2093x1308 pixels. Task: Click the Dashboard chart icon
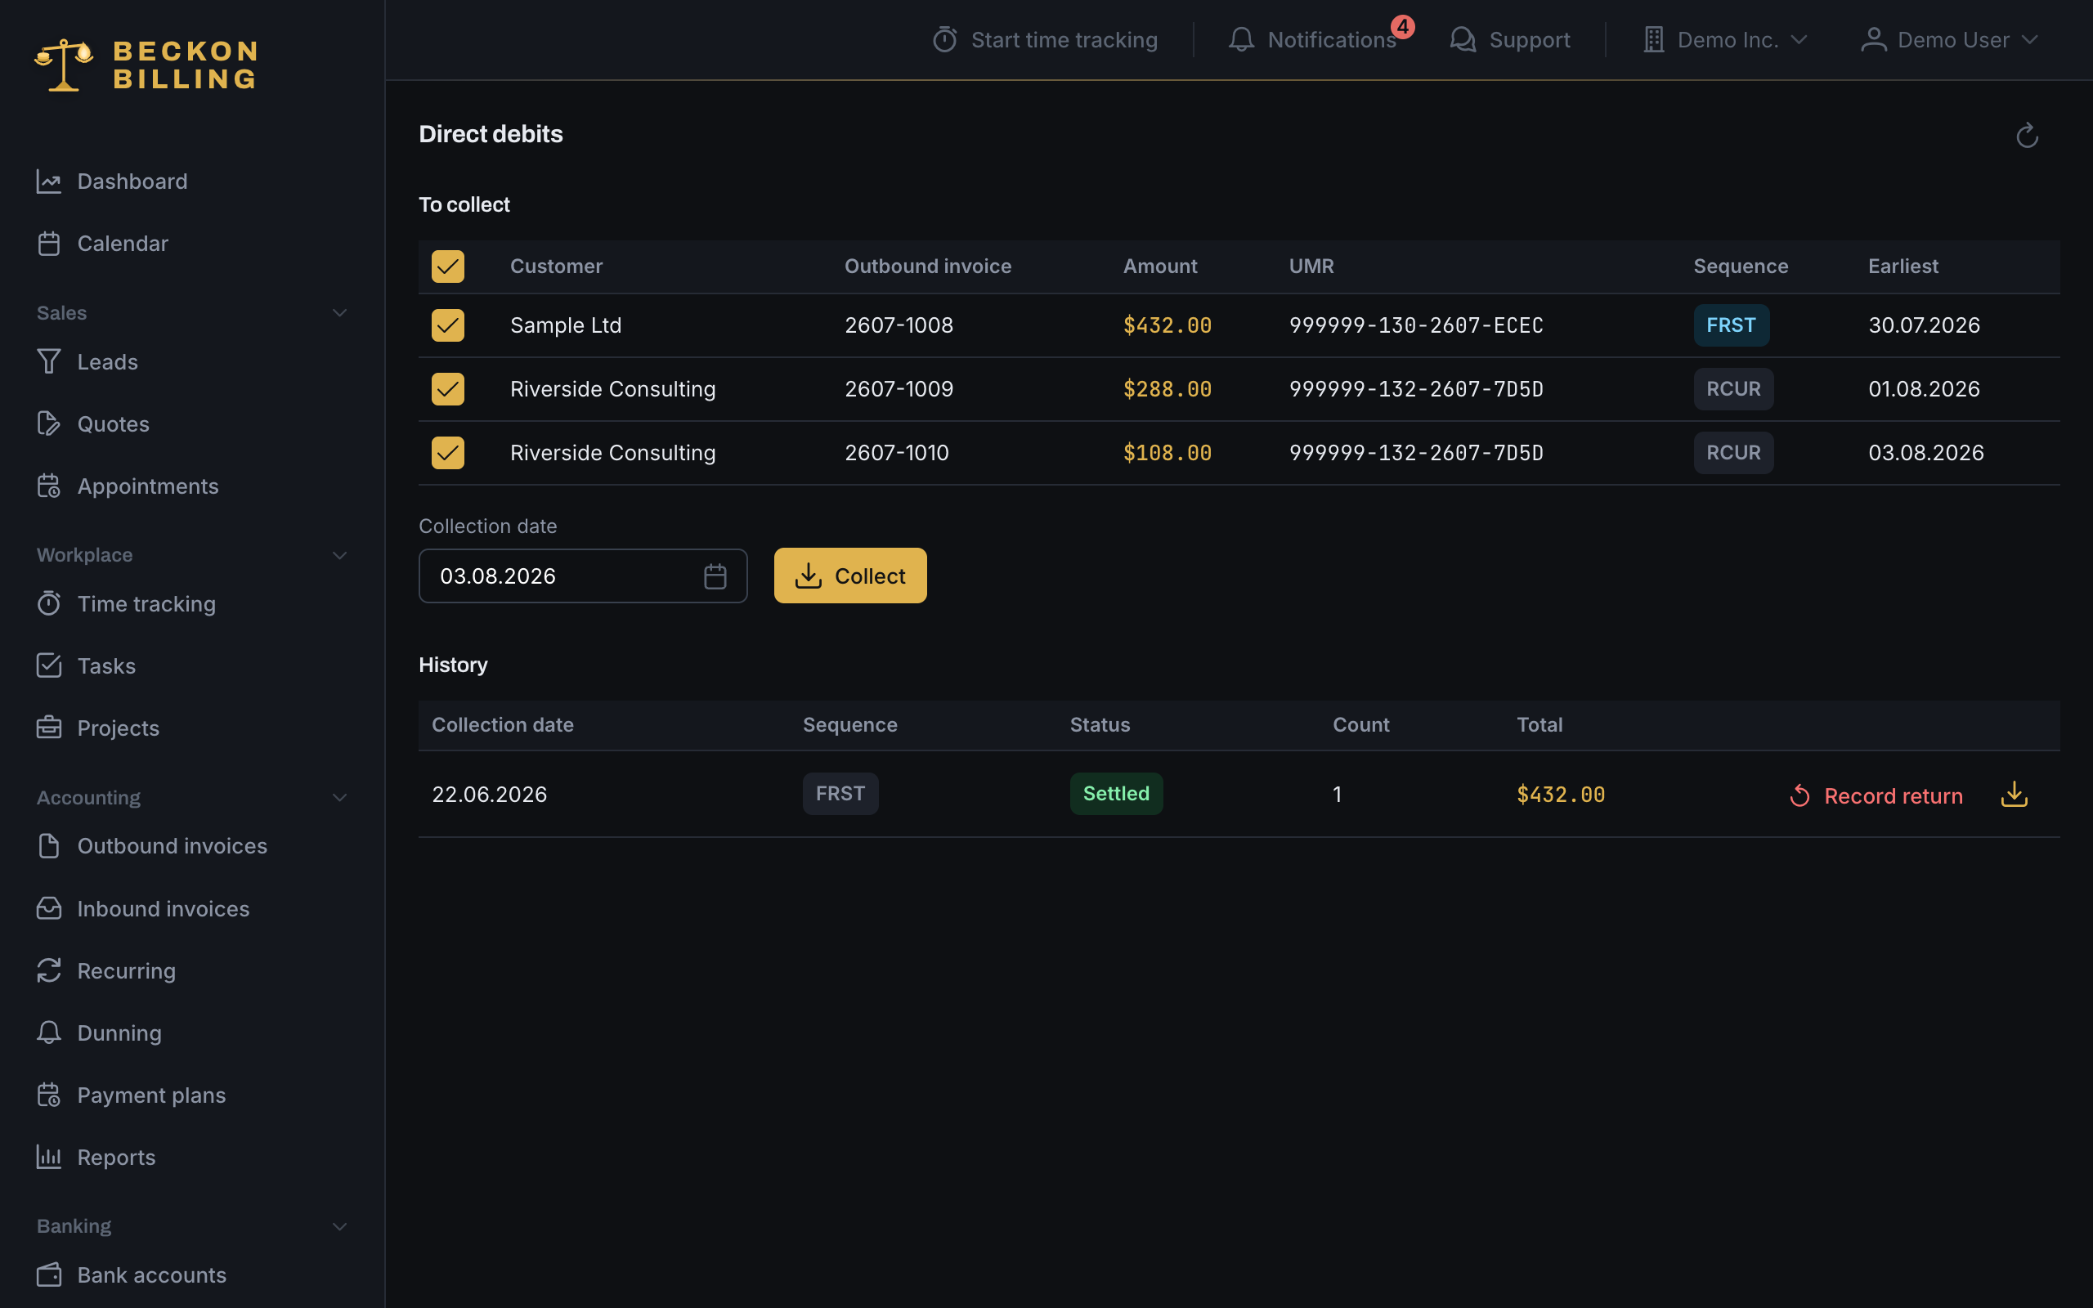click(x=49, y=181)
